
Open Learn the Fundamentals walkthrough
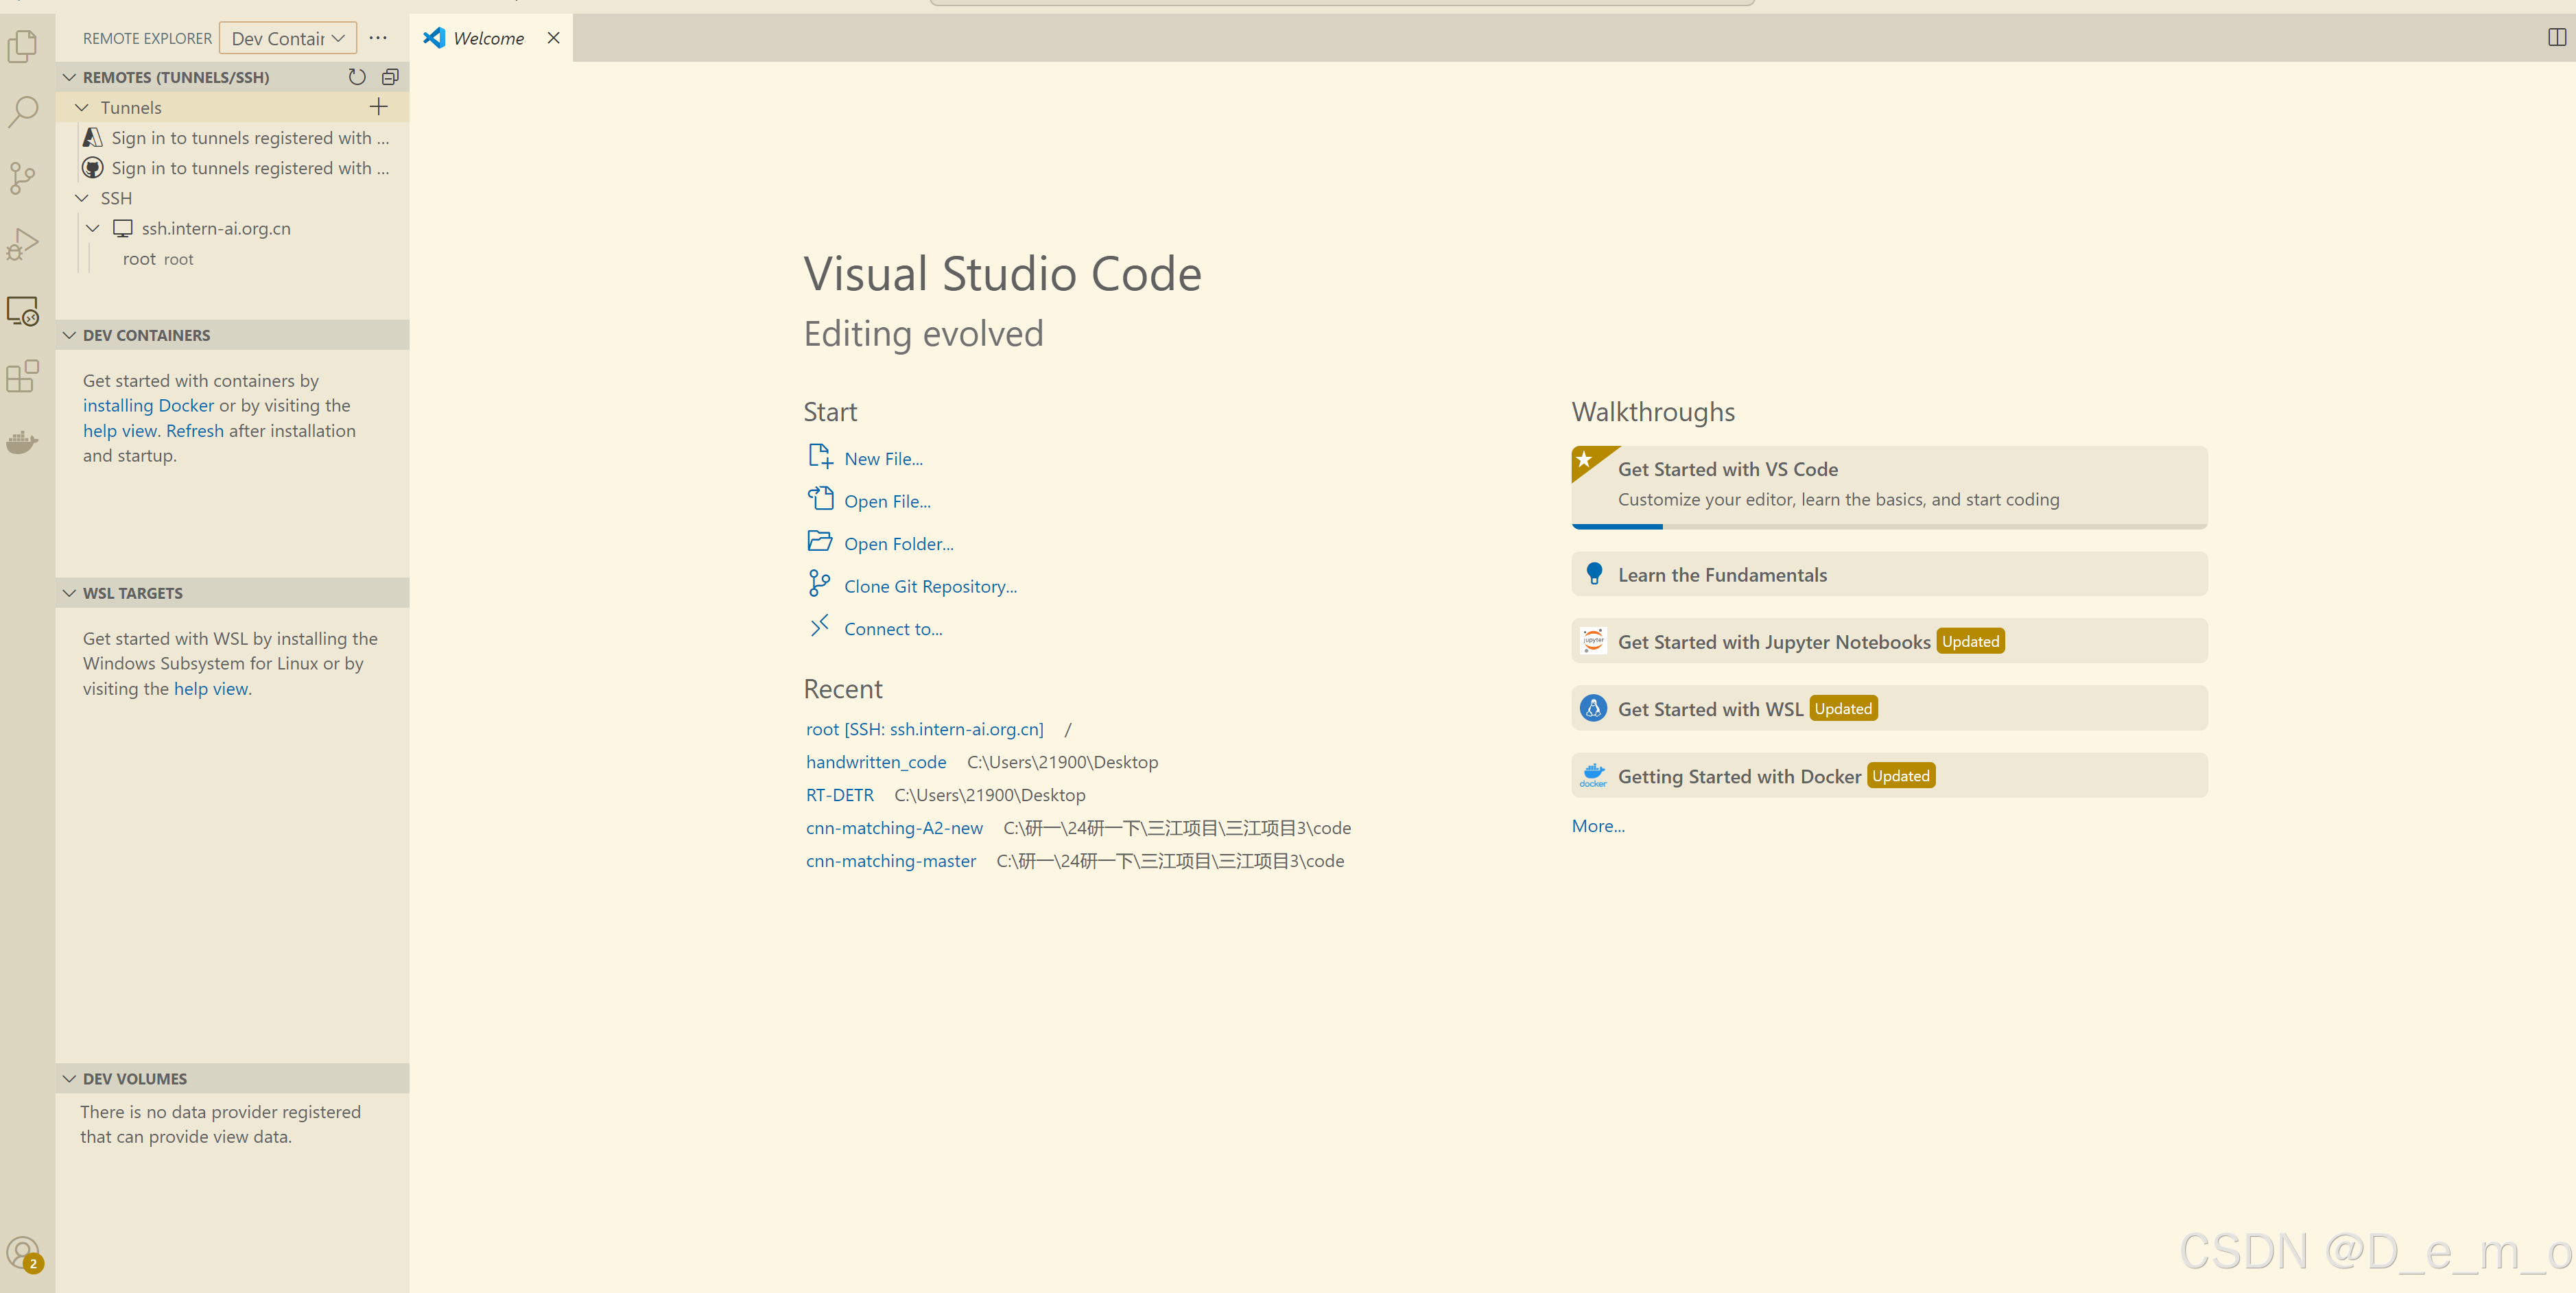(1889, 574)
